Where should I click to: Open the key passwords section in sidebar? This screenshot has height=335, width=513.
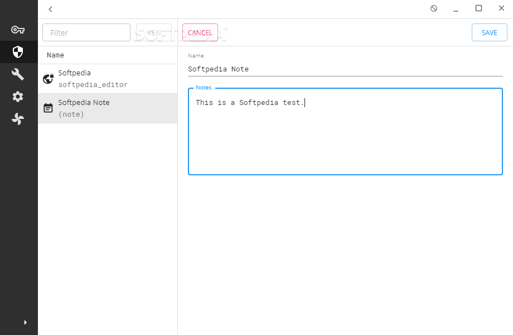pyautogui.click(x=18, y=30)
